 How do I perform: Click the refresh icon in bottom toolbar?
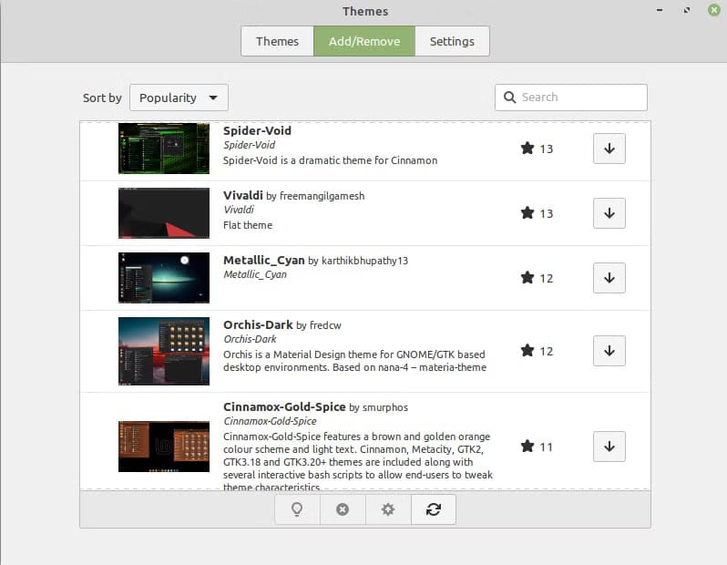[x=434, y=509]
